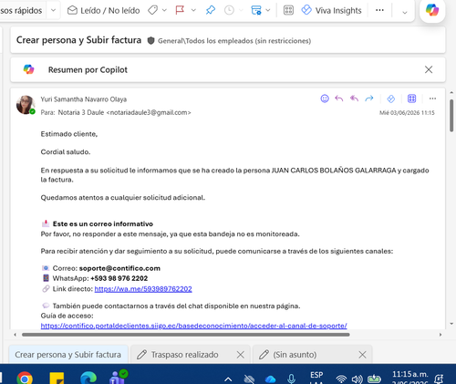The image size is (456, 384).
Task: Close the (Sin asunto) tab
Action: click(x=362, y=355)
